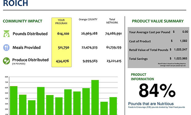Click the 434,076 produce value
Screen dimensions: 191x115
pyautogui.click(x=62, y=61)
